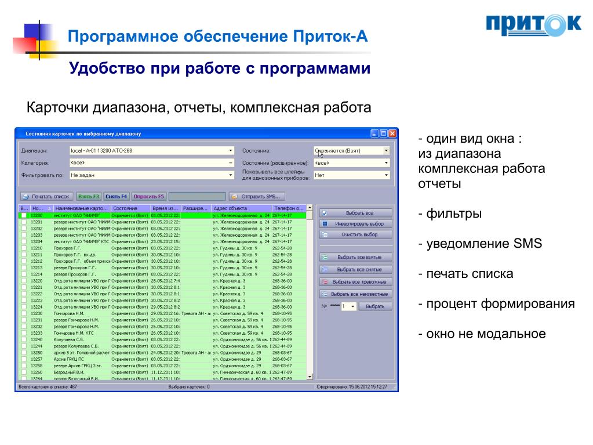593x445 pixels.
Task: Click the green list icon on Выбрать все взятые
Action: coord(325,258)
